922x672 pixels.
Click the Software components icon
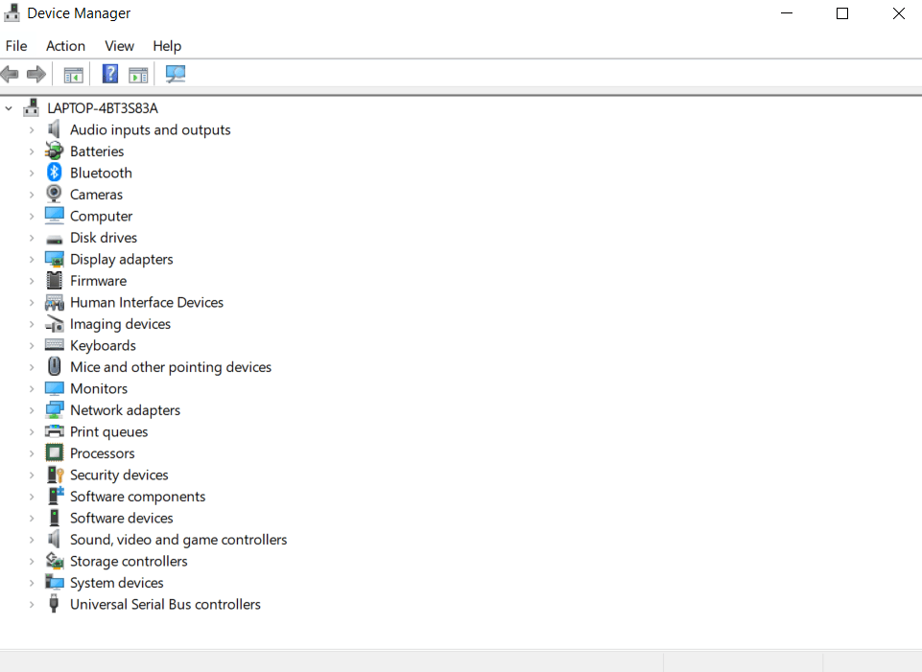[56, 496]
